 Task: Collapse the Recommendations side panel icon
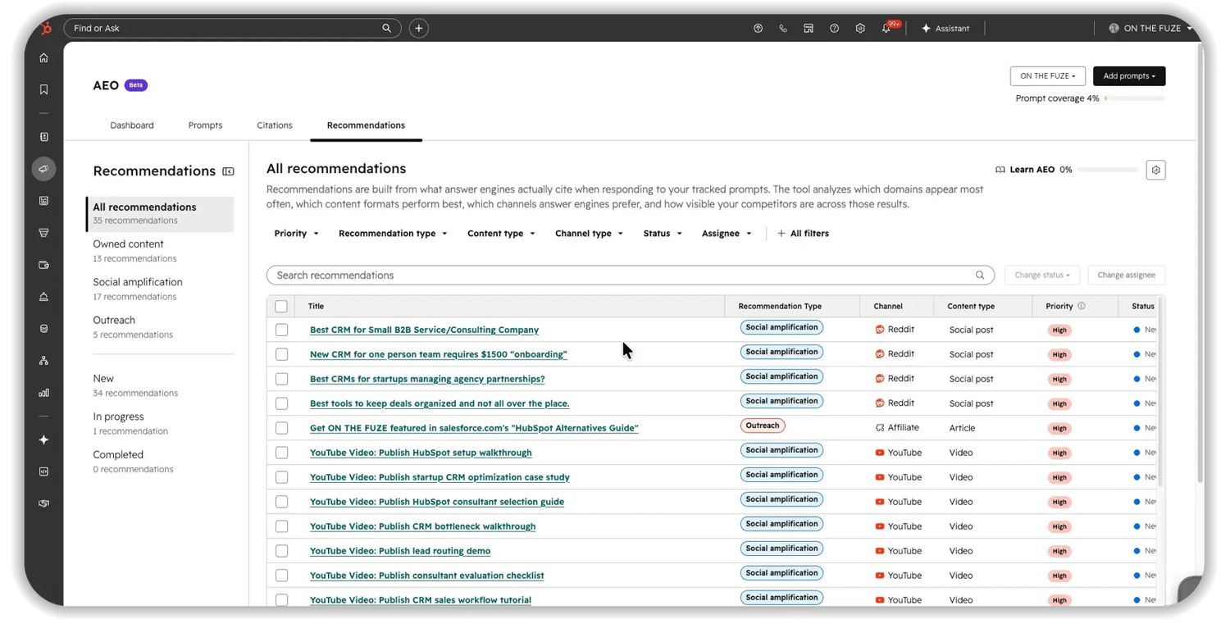point(229,171)
